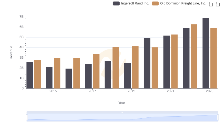The width and height of the screenshot is (223, 128).
Task: Toggle Old Dominion Freight Line legend series
Action: pos(179,3)
